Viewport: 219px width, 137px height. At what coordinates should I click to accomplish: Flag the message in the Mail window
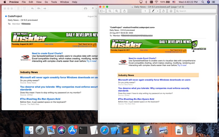[x=93, y=8]
